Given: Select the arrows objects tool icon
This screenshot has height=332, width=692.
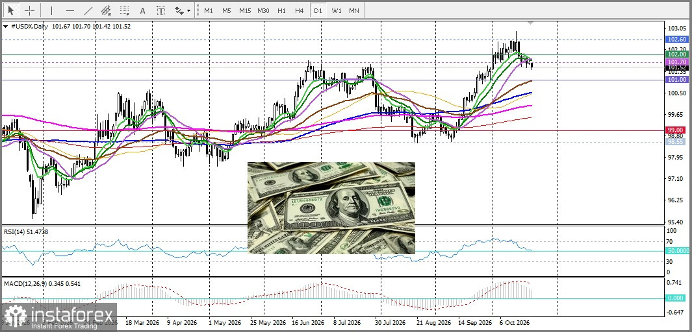Looking at the screenshot, I should [x=179, y=10].
